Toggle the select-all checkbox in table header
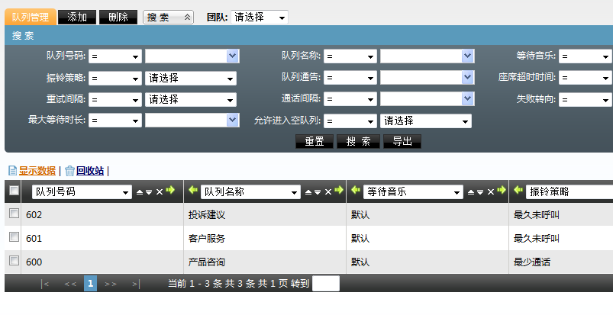This screenshot has width=613, height=315. point(14,191)
